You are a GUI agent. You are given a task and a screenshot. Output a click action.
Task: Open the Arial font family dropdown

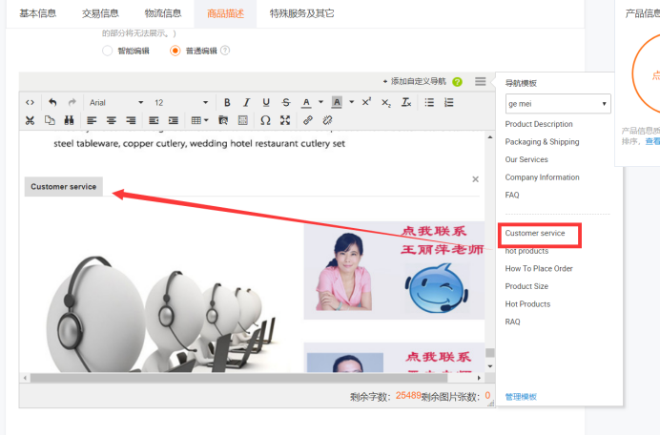pyautogui.click(x=116, y=103)
